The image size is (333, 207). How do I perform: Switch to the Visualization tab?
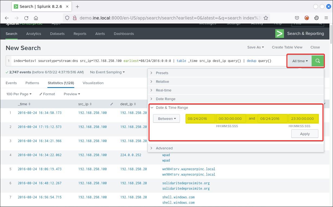point(93,83)
